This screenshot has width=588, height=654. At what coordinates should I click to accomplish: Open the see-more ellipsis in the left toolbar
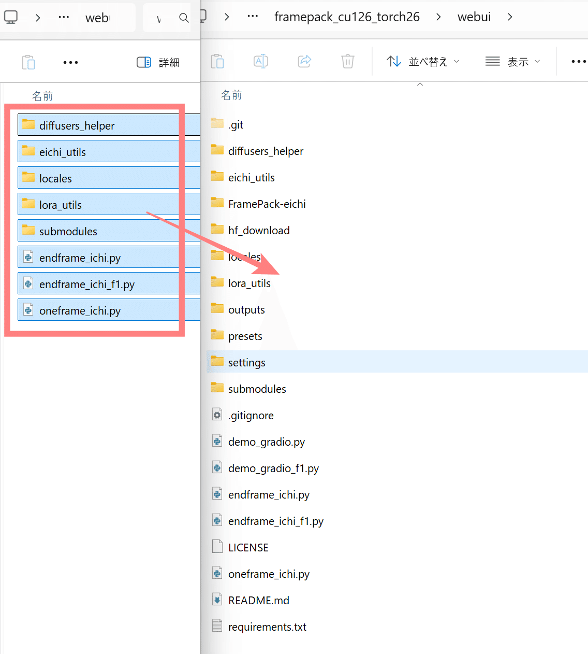point(70,62)
